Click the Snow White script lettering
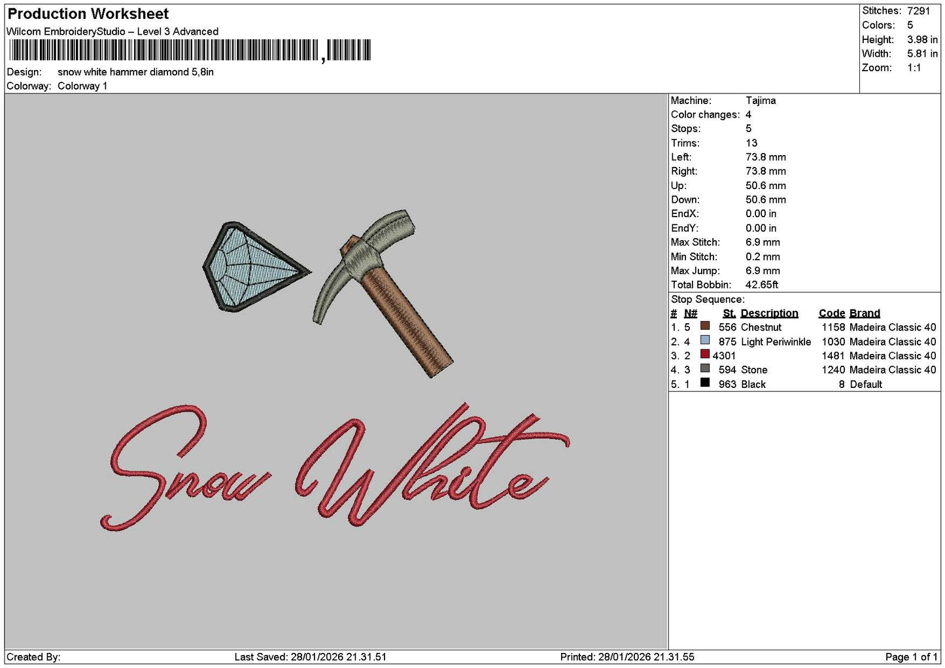Viewport: 945px width, 668px height. pos(334,466)
